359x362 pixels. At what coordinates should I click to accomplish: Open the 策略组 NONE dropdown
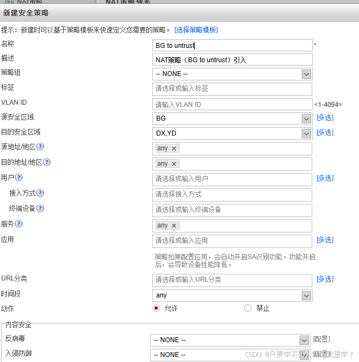pyautogui.click(x=232, y=74)
